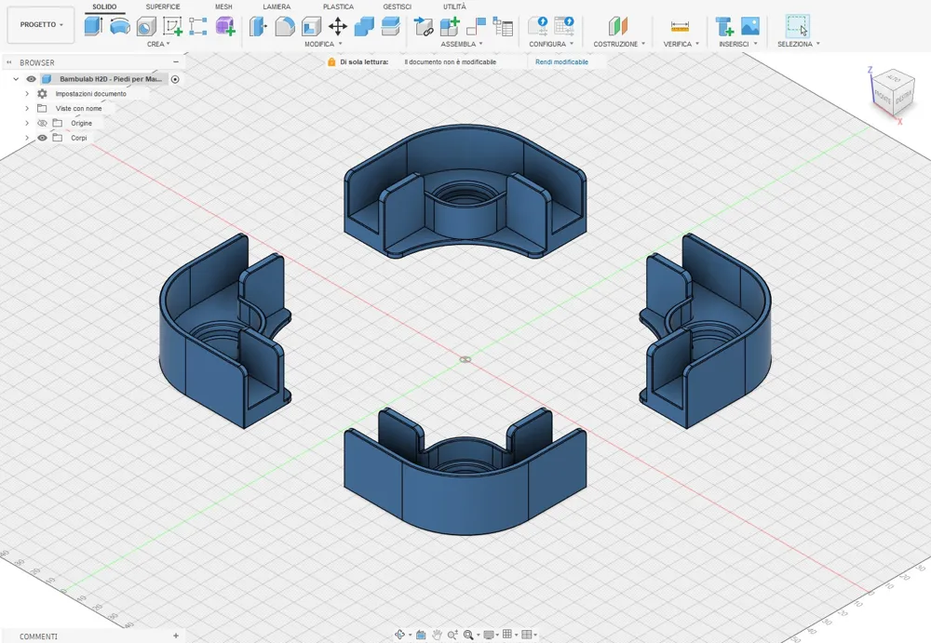The width and height of the screenshot is (931, 643).
Task: Select the Move/Copy arrows tool
Action: click(x=338, y=26)
